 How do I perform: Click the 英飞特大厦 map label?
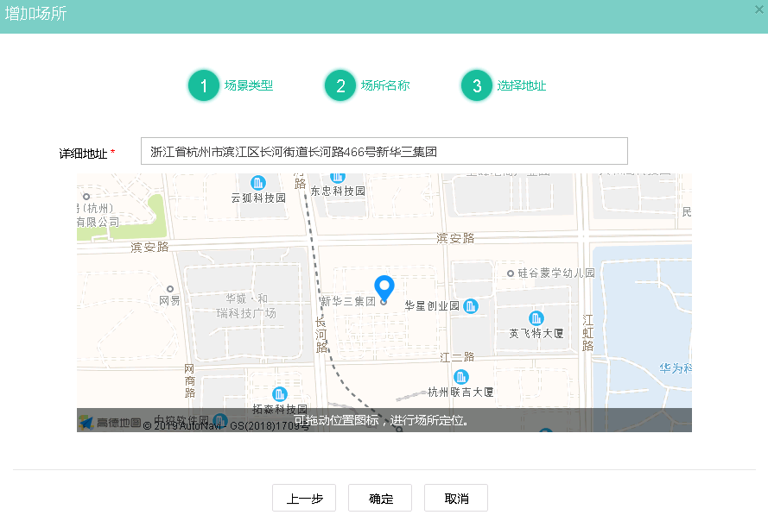pyautogui.click(x=536, y=334)
